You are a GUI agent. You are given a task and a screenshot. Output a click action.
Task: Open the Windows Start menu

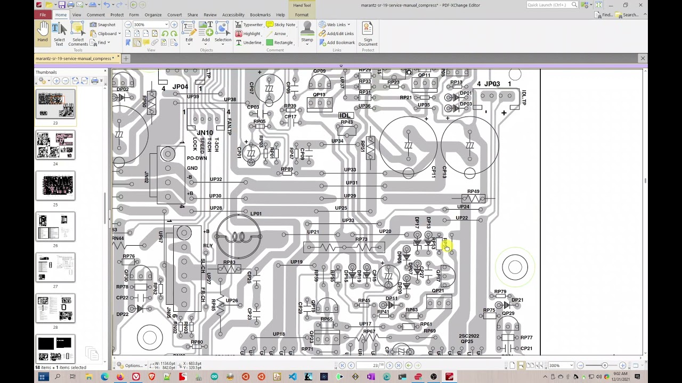[43, 377]
